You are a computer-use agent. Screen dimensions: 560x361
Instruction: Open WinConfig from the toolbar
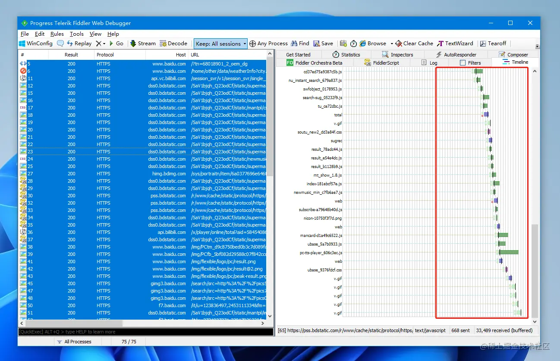coord(35,44)
